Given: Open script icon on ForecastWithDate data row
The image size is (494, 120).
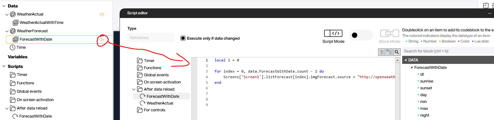Looking at the screenshot, I should click(102, 39).
